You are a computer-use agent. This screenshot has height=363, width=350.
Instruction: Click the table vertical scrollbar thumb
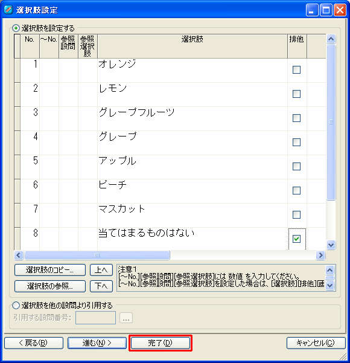pos(331,122)
